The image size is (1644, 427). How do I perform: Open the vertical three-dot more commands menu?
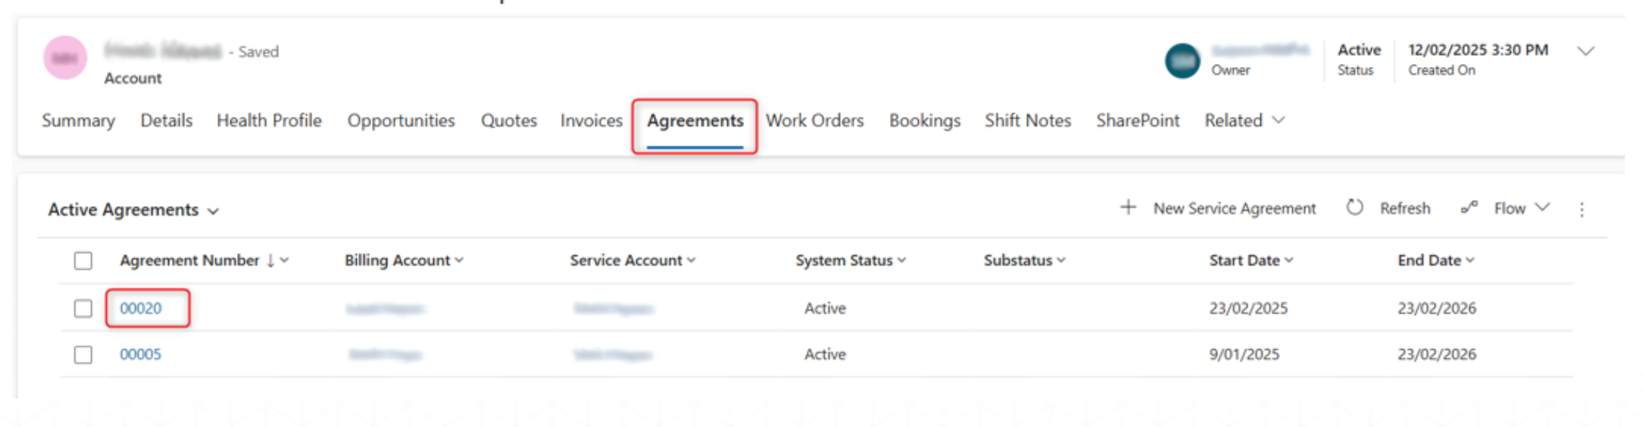1582,209
